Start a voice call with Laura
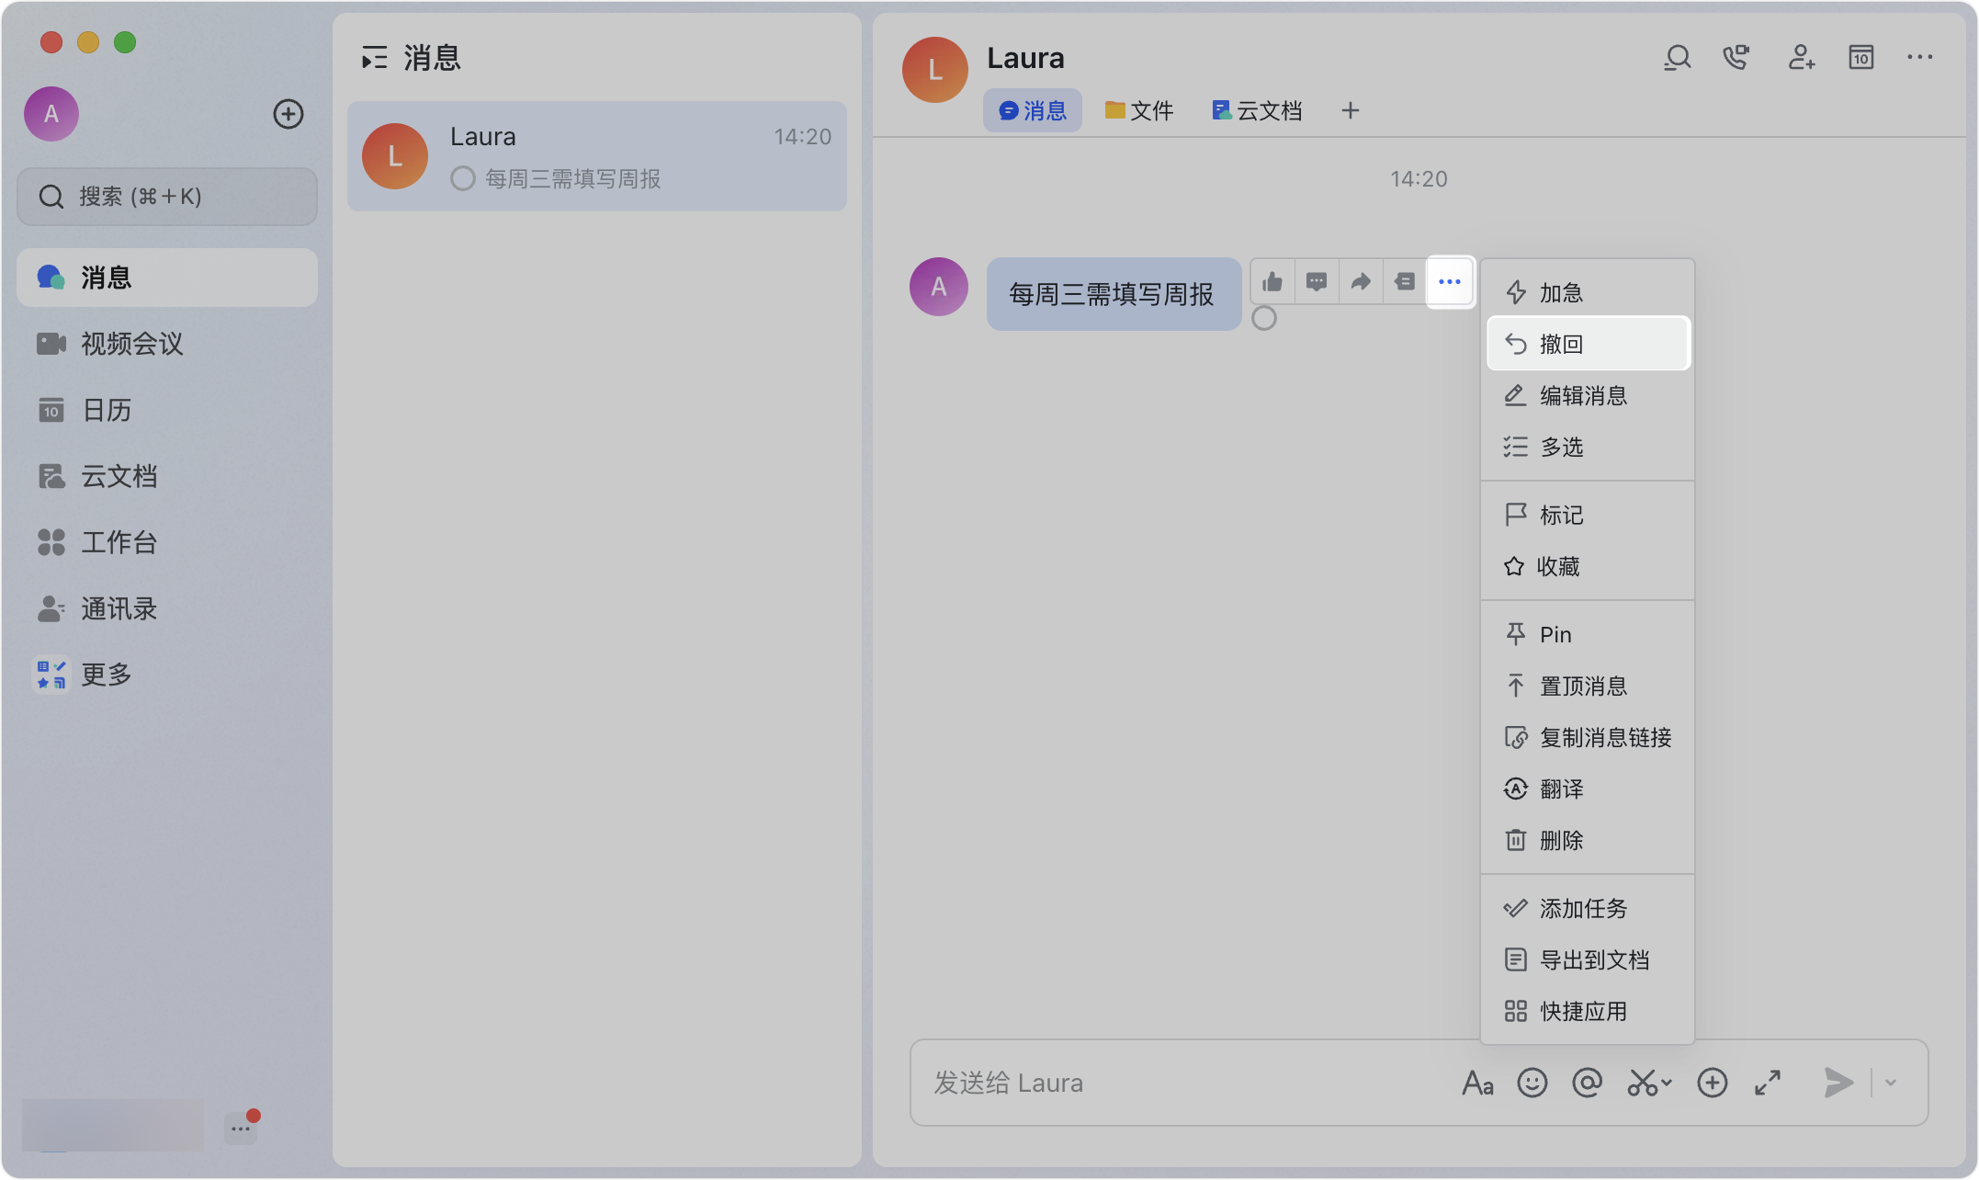 click(x=1736, y=58)
